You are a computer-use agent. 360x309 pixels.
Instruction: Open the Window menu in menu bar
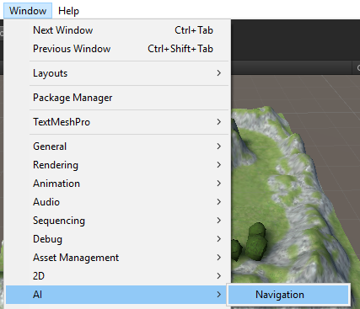(x=28, y=11)
